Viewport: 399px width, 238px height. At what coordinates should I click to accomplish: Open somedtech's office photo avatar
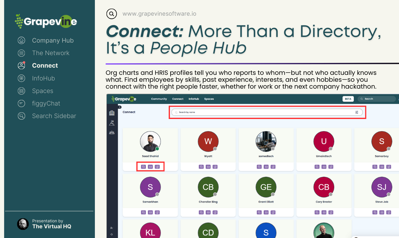266,142
